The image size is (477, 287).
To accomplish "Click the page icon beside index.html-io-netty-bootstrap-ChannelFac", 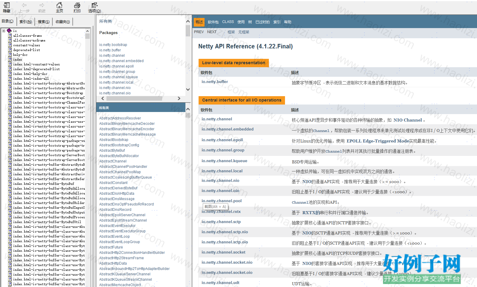I will click(10, 102).
